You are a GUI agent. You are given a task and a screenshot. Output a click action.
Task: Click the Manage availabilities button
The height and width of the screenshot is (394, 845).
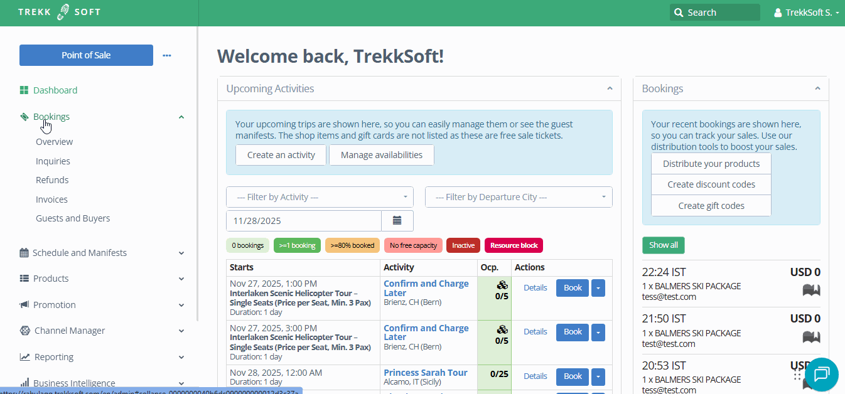click(x=381, y=155)
